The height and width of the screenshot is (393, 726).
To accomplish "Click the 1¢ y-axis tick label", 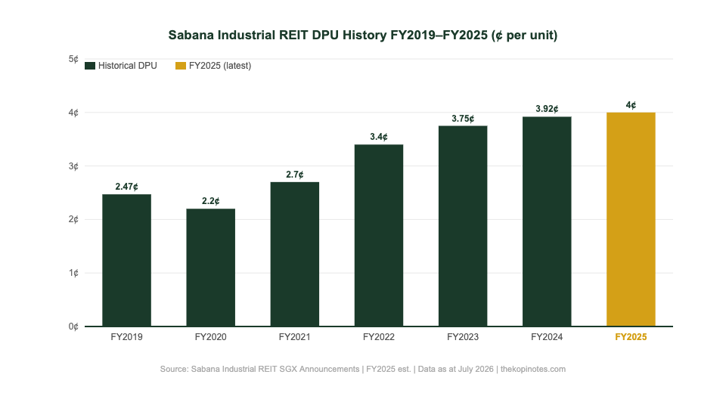I will pyautogui.click(x=73, y=273).
